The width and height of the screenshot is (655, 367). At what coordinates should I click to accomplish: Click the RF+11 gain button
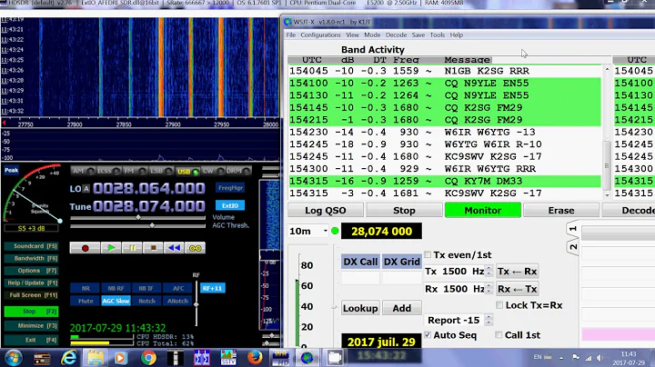click(x=213, y=288)
